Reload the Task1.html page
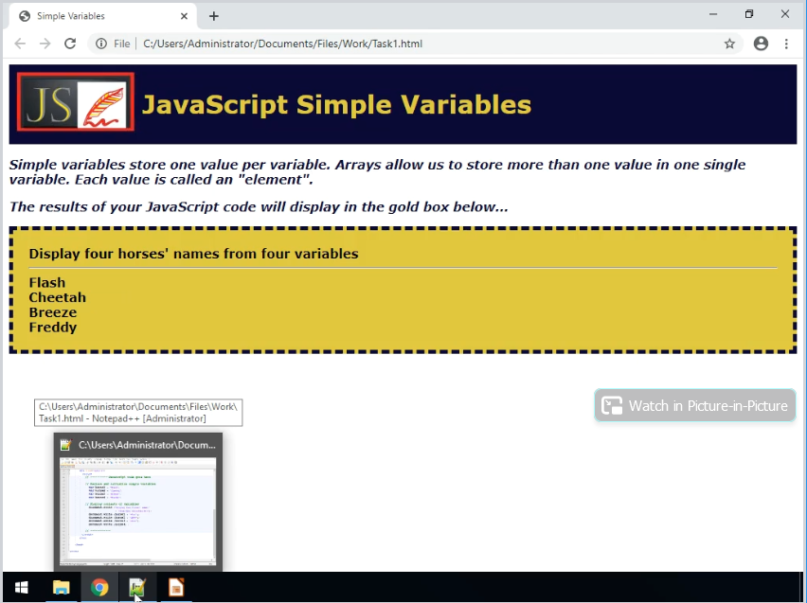The height and width of the screenshot is (603, 807). point(70,44)
